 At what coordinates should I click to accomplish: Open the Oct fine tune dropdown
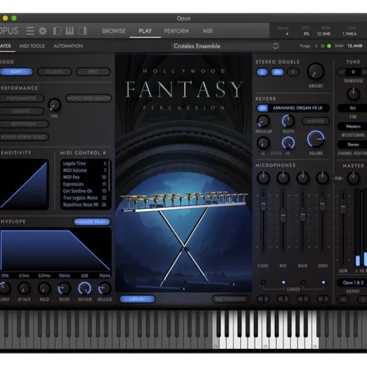click(x=353, y=108)
